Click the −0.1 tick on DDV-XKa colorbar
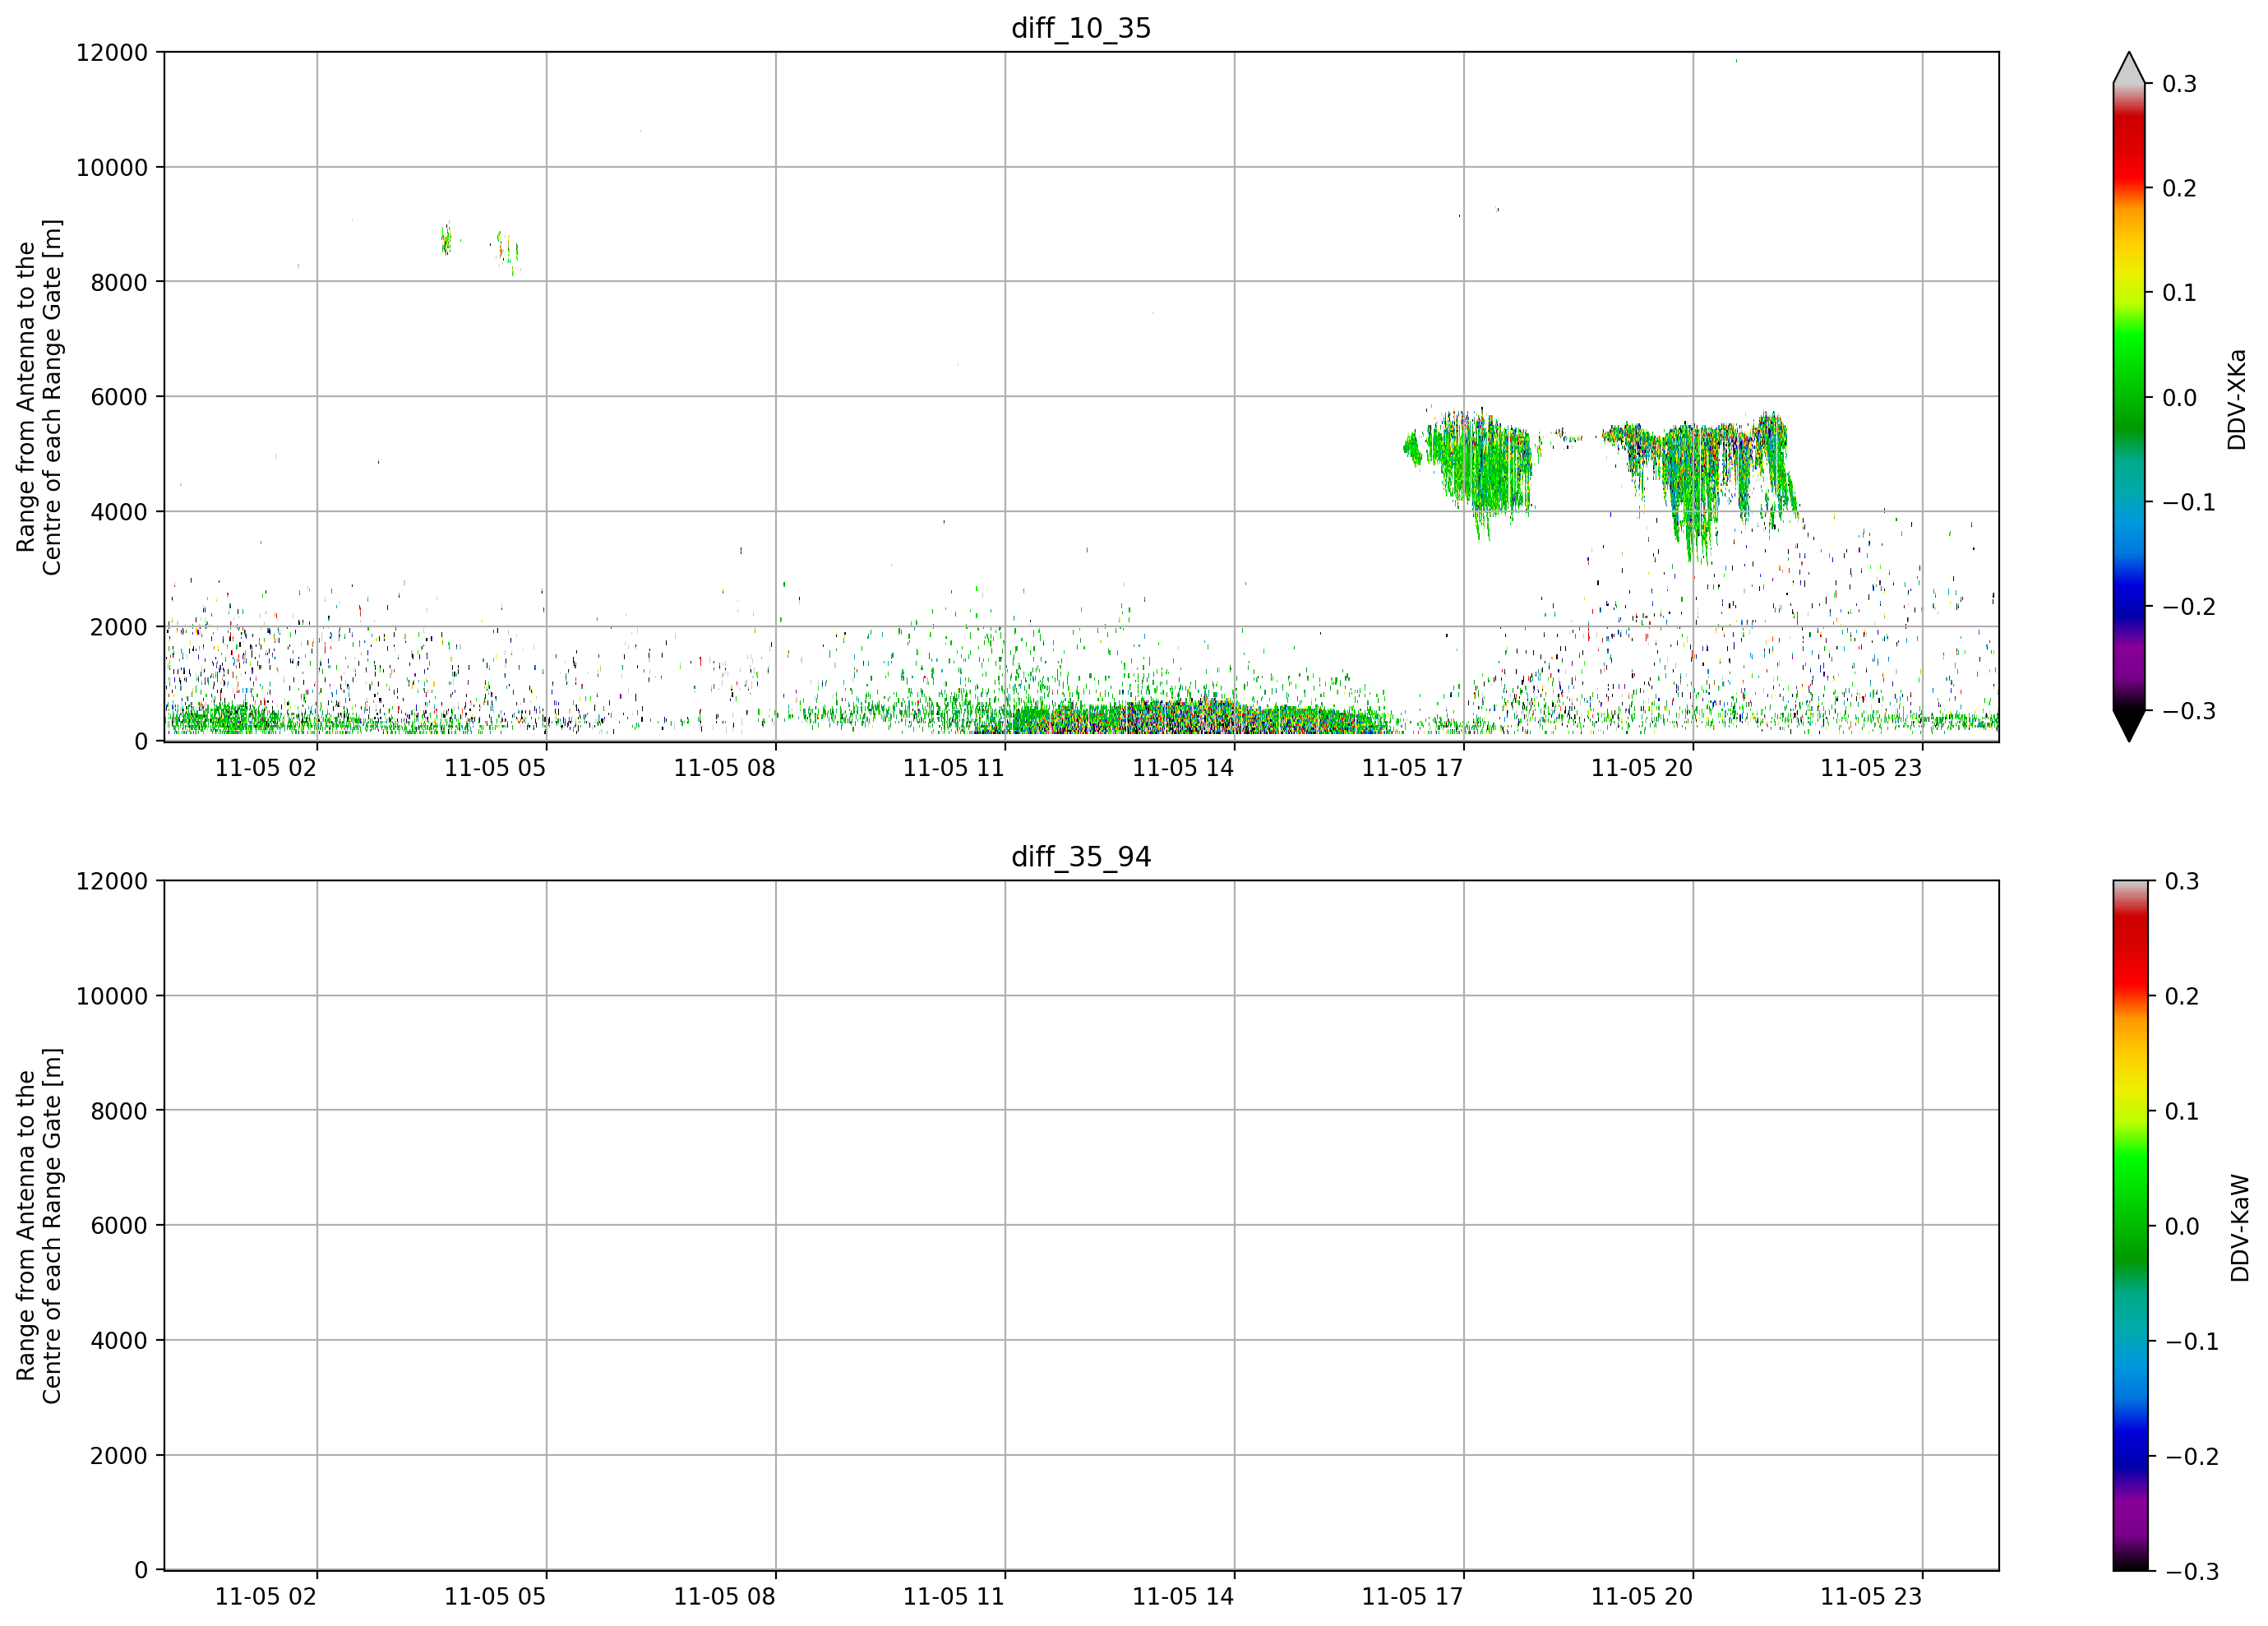 [x=2189, y=502]
